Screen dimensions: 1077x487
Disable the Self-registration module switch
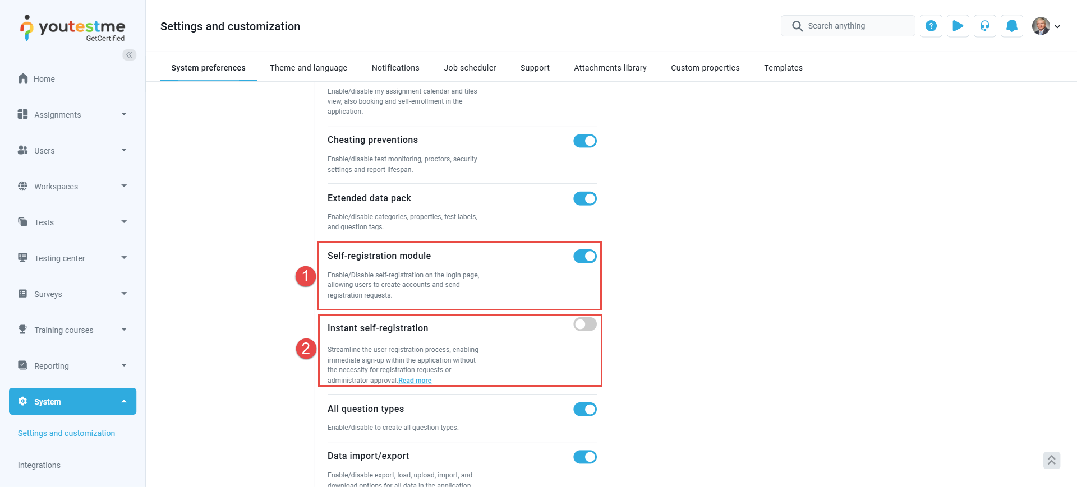point(585,256)
